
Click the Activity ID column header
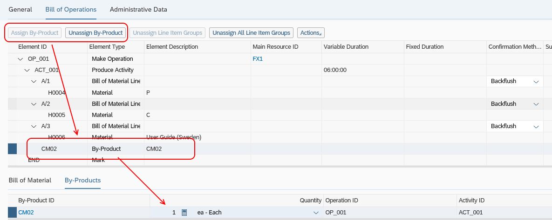click(x=504, y=201)
